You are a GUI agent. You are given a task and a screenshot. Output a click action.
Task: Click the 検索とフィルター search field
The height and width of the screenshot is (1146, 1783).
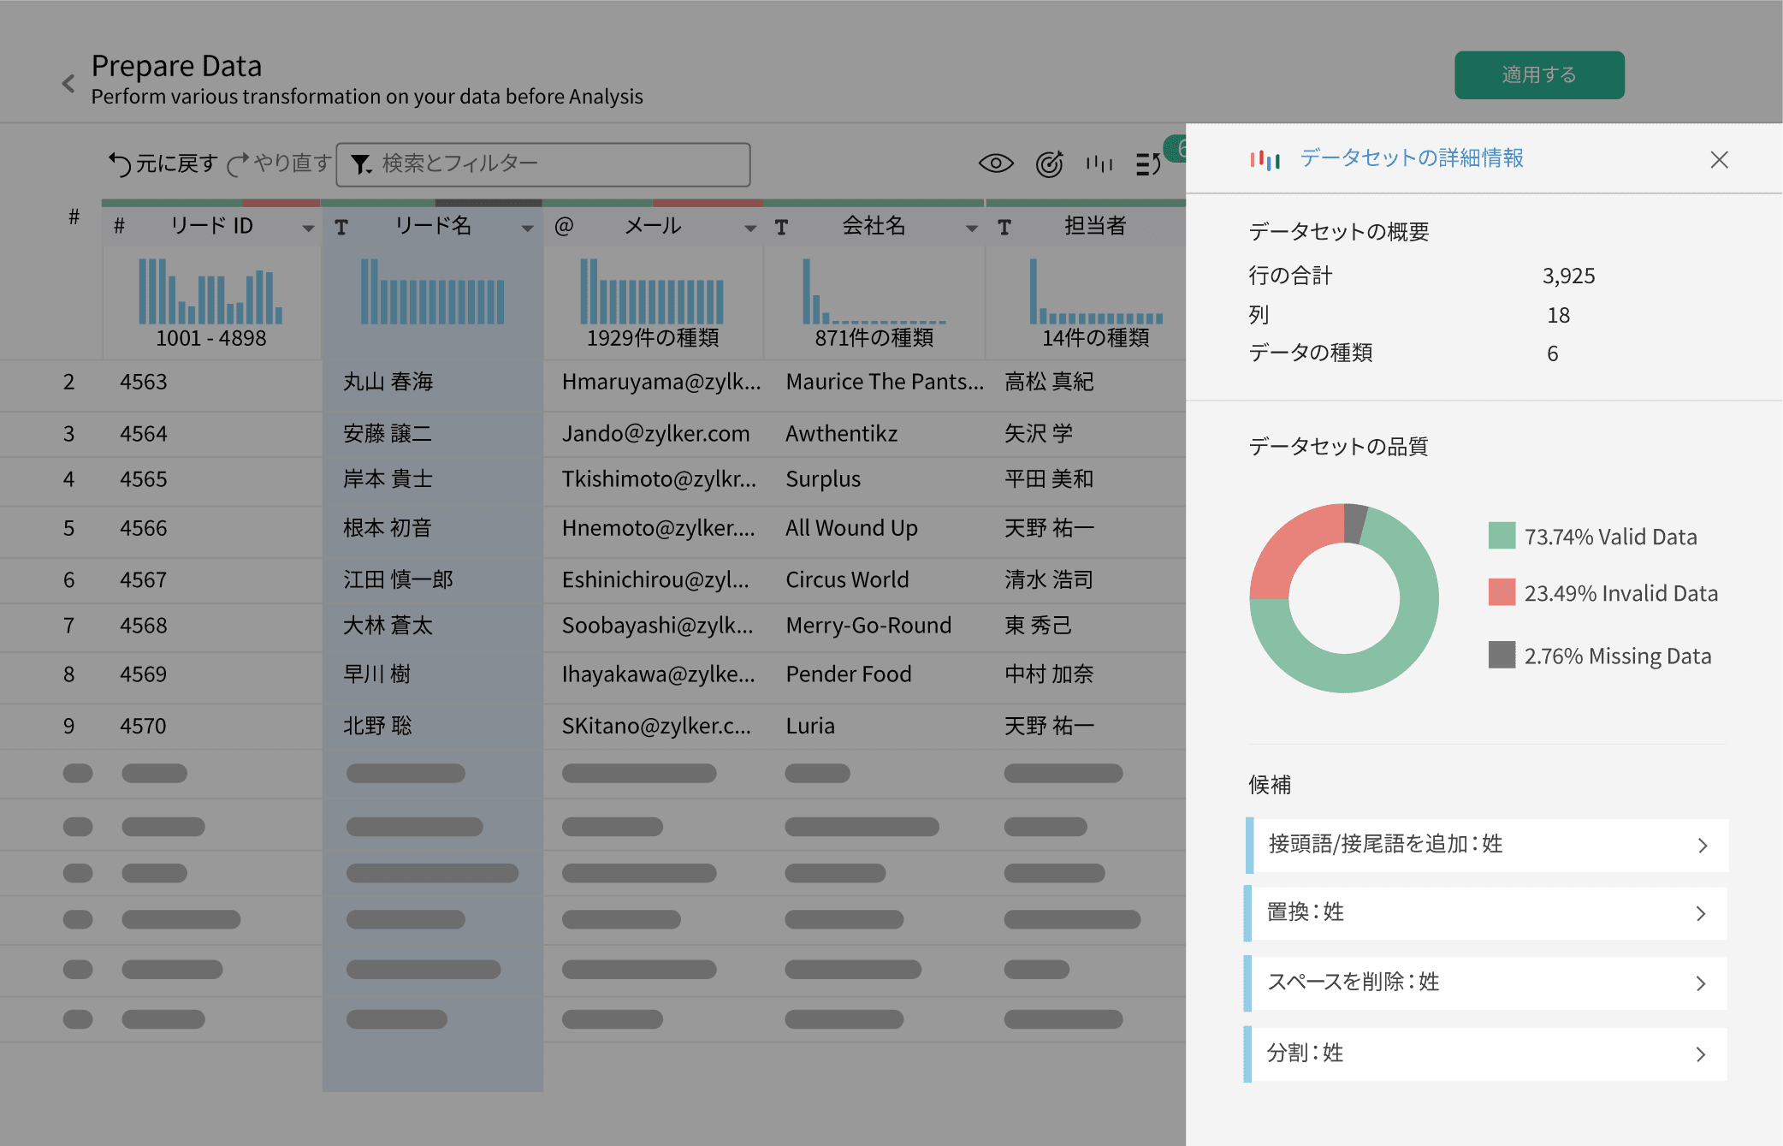click(x=556, y=164)
